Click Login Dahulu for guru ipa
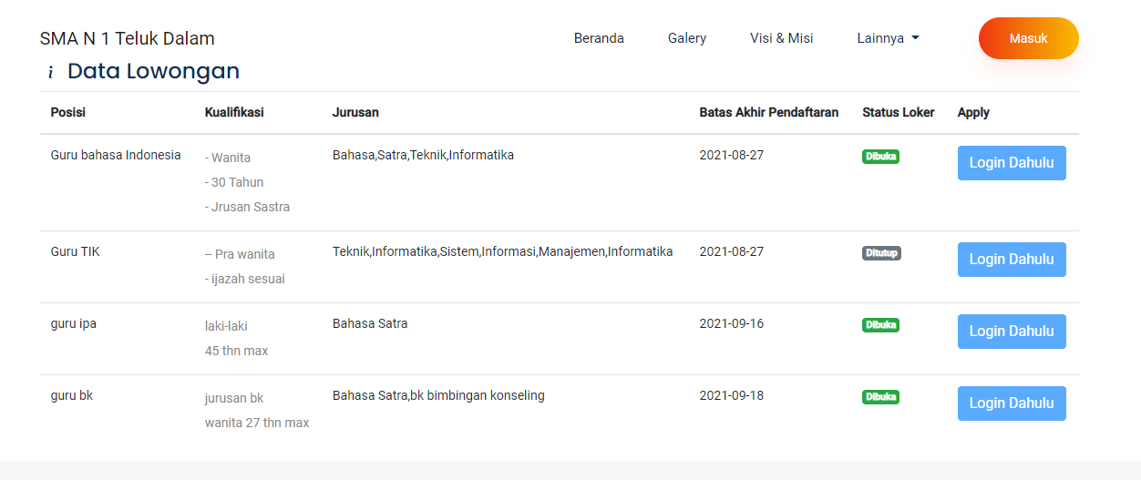Image resolution: width=1141 pixels, height=480 pixels. pyautogui.click(x=1011, y=332)
